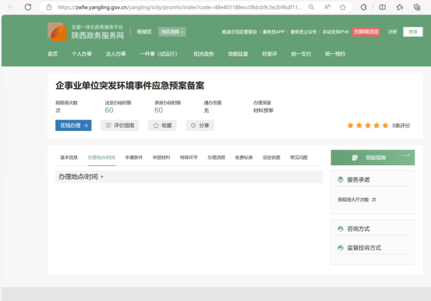
Task: Open the 简版指南 green banner
Action: 373,158
